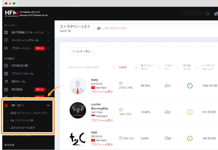Viewport: 218px width, 150px height.
Task: Click the 1002 何日前 cell
Action: [x=210, y=86]
